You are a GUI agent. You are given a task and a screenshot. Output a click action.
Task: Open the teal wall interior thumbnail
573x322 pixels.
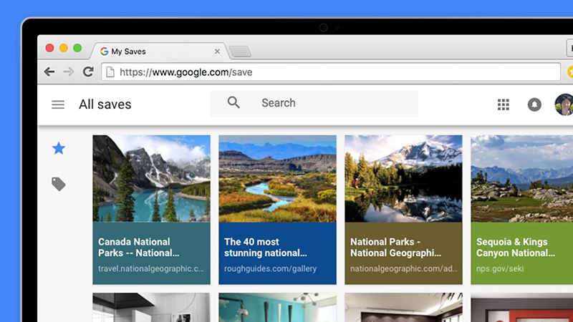click(x=277, y=308)
